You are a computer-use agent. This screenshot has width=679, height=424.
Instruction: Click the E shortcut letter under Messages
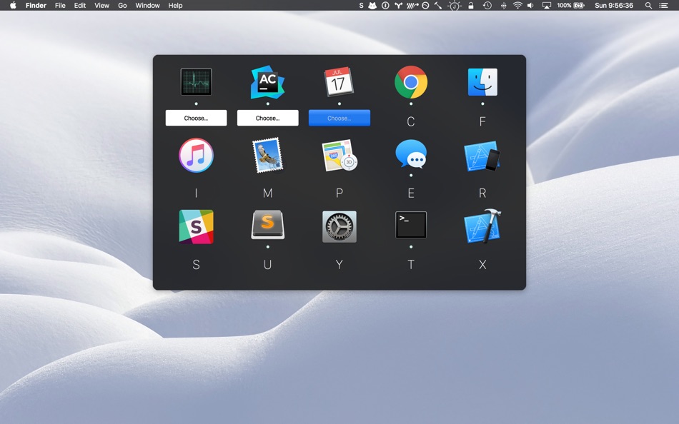[411, 193]
